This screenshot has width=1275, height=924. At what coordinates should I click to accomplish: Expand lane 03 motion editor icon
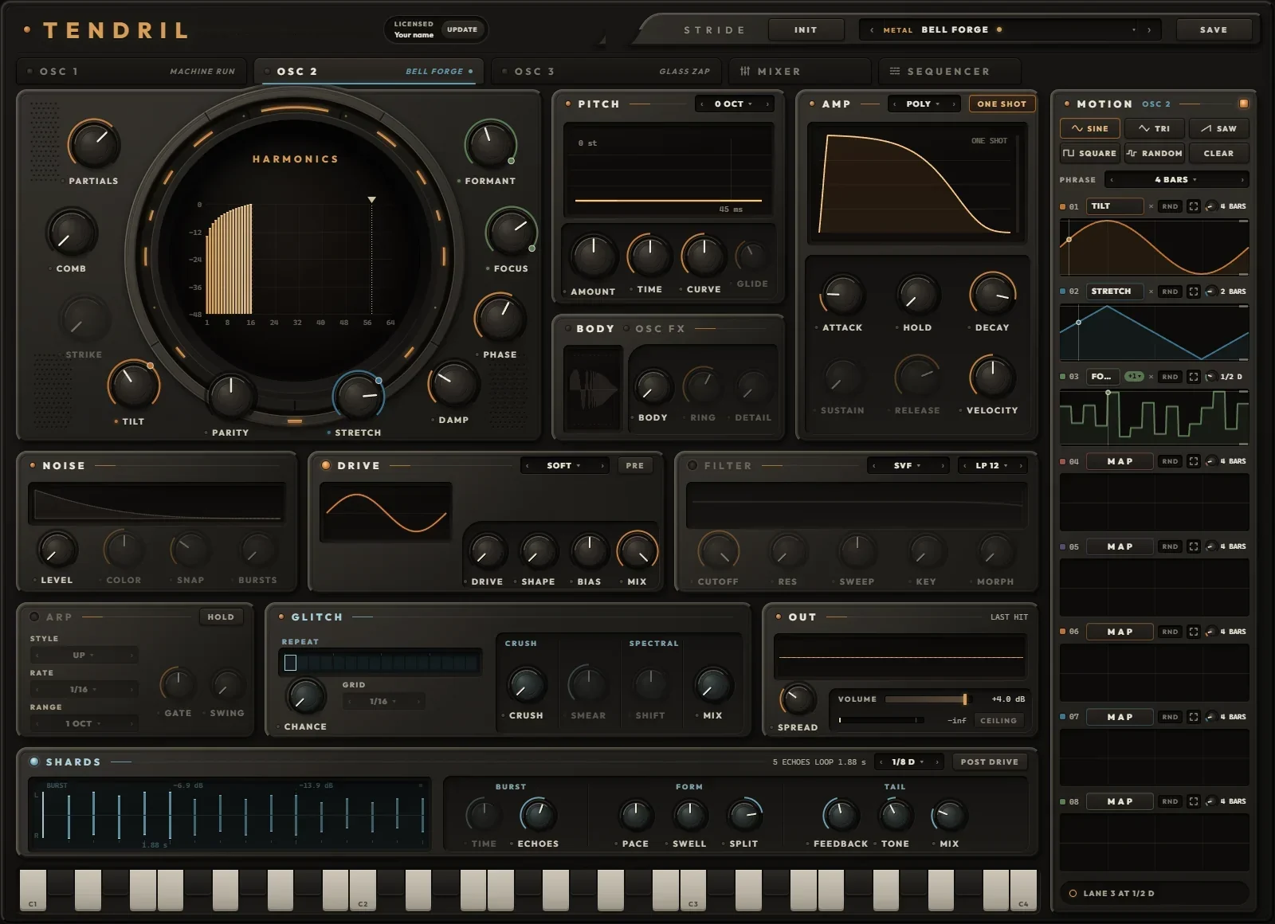point(1193,377)
